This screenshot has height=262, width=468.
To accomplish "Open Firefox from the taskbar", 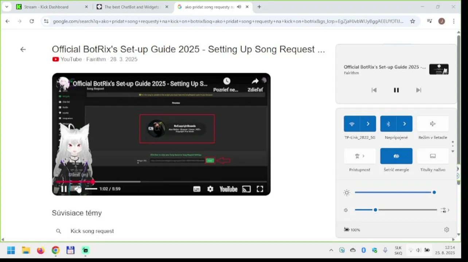I will [40, 250].
